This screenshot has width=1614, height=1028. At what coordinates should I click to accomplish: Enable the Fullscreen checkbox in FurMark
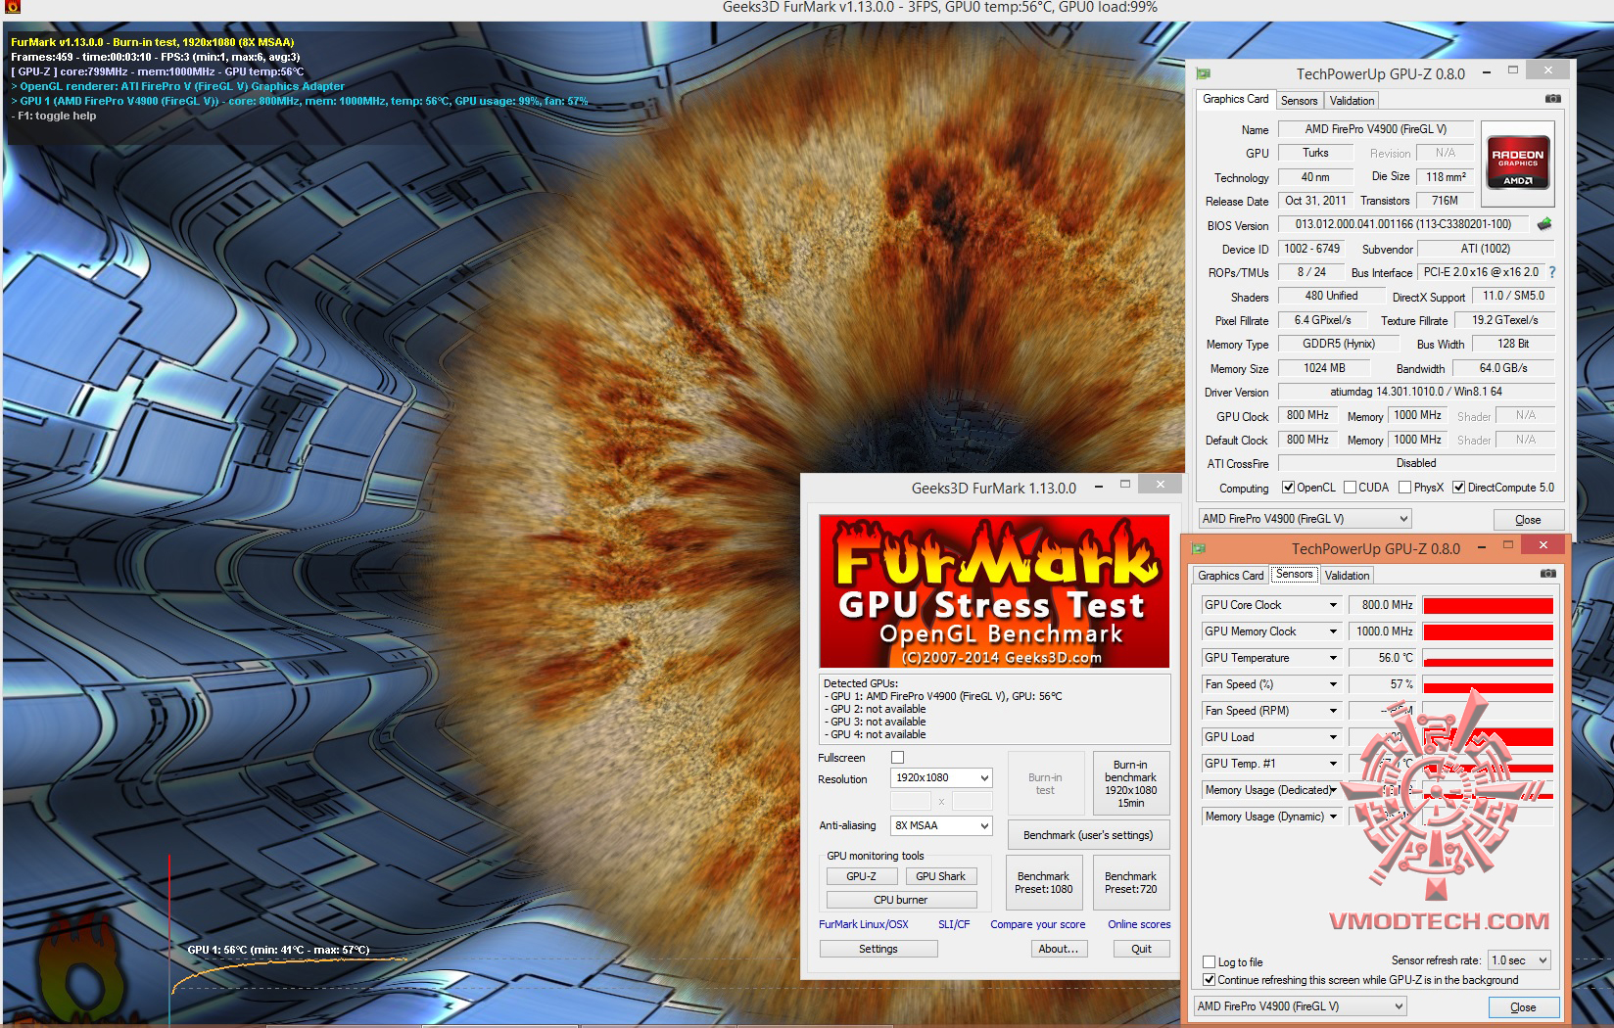[x=898, y=758]
